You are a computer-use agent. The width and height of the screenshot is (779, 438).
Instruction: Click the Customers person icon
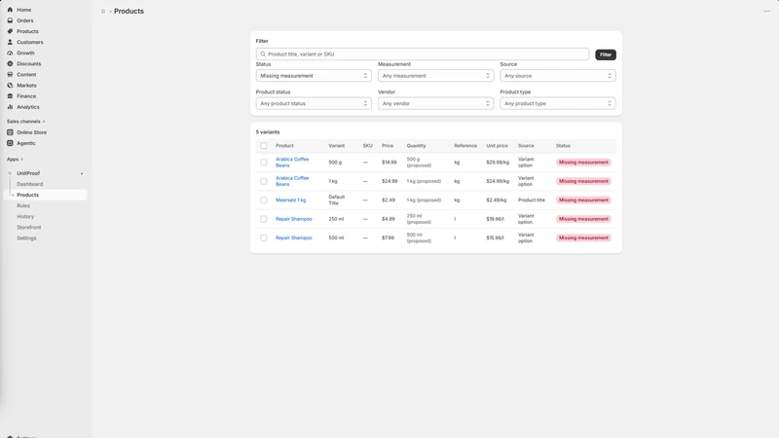pyautogui.click(x=10, y=42)
